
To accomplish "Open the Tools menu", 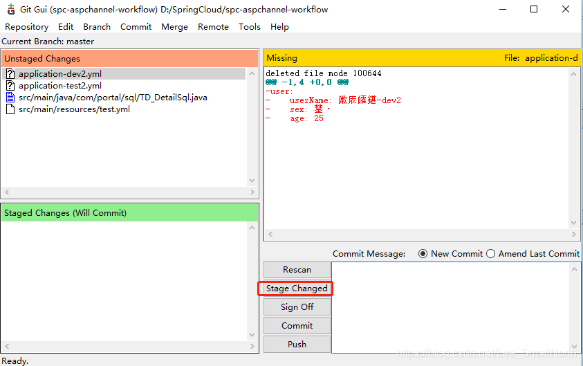I will point(250,27).
